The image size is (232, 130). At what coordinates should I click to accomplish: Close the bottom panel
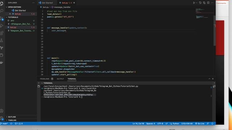pos(213,79)
